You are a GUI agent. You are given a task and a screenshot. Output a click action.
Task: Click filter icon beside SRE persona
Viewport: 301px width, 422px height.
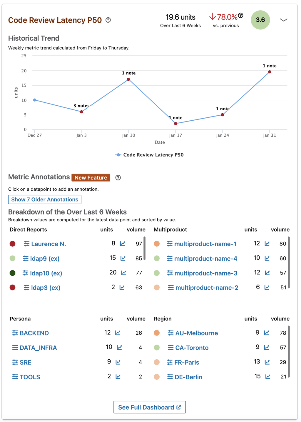(15, 362)
